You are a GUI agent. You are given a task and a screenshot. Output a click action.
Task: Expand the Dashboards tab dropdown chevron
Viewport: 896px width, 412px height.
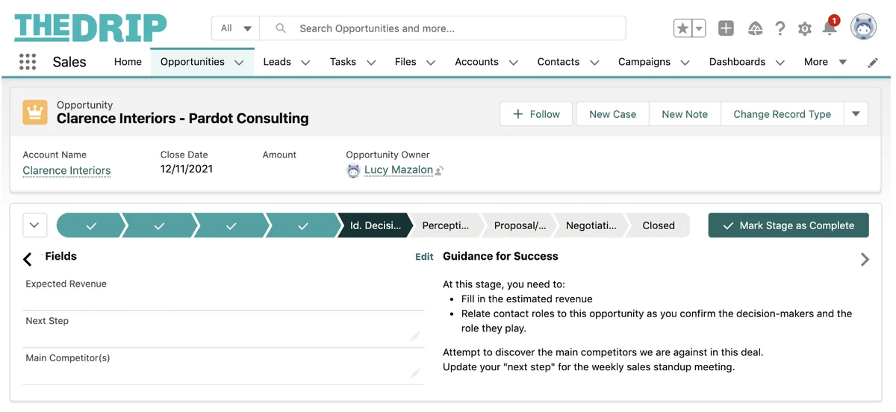(x=780, y=63)
